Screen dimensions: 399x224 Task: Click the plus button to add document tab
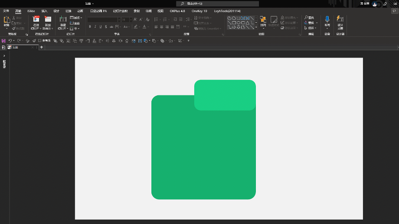tap(42, 47)
